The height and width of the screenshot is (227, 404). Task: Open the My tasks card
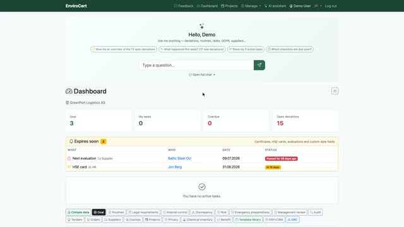pyautogui.click(x=167, y=120)
